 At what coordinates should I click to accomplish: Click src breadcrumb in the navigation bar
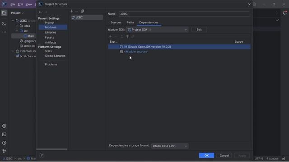tap(19, 158)
